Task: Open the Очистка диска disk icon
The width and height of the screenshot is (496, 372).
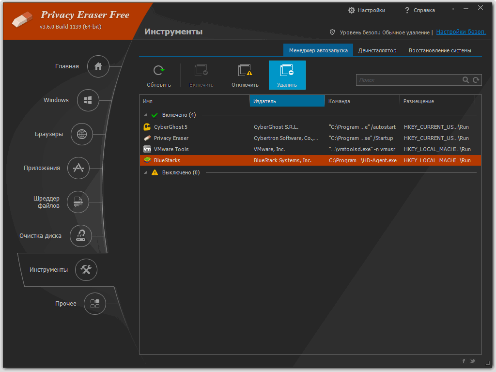Action: tap(81, 236)
